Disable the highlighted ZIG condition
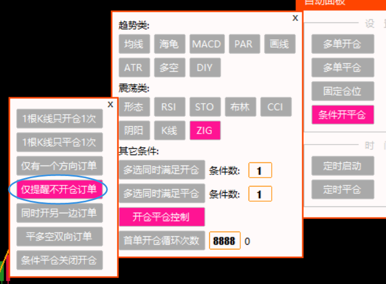The width and height of the screenshot is (386, 284). [x=205, y=130]
